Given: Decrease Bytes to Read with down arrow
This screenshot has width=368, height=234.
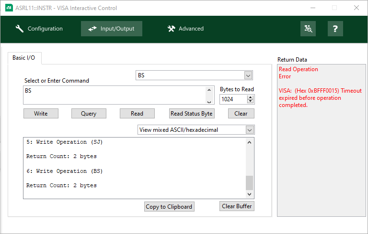Looking at the screenshot, I should [251, 101].
